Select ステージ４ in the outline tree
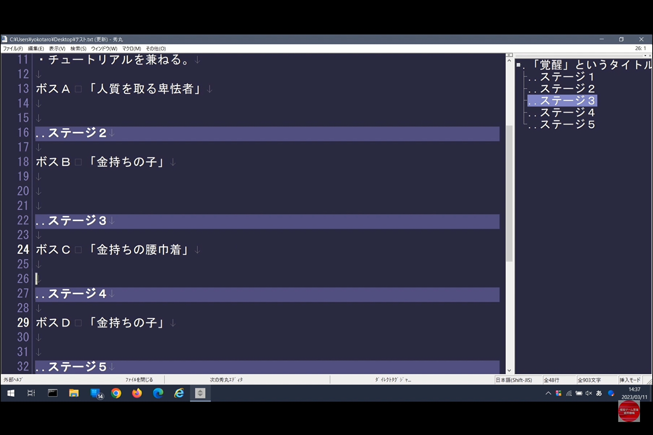Viewport: 653px width, 435px height. click(x=562, y=113)
